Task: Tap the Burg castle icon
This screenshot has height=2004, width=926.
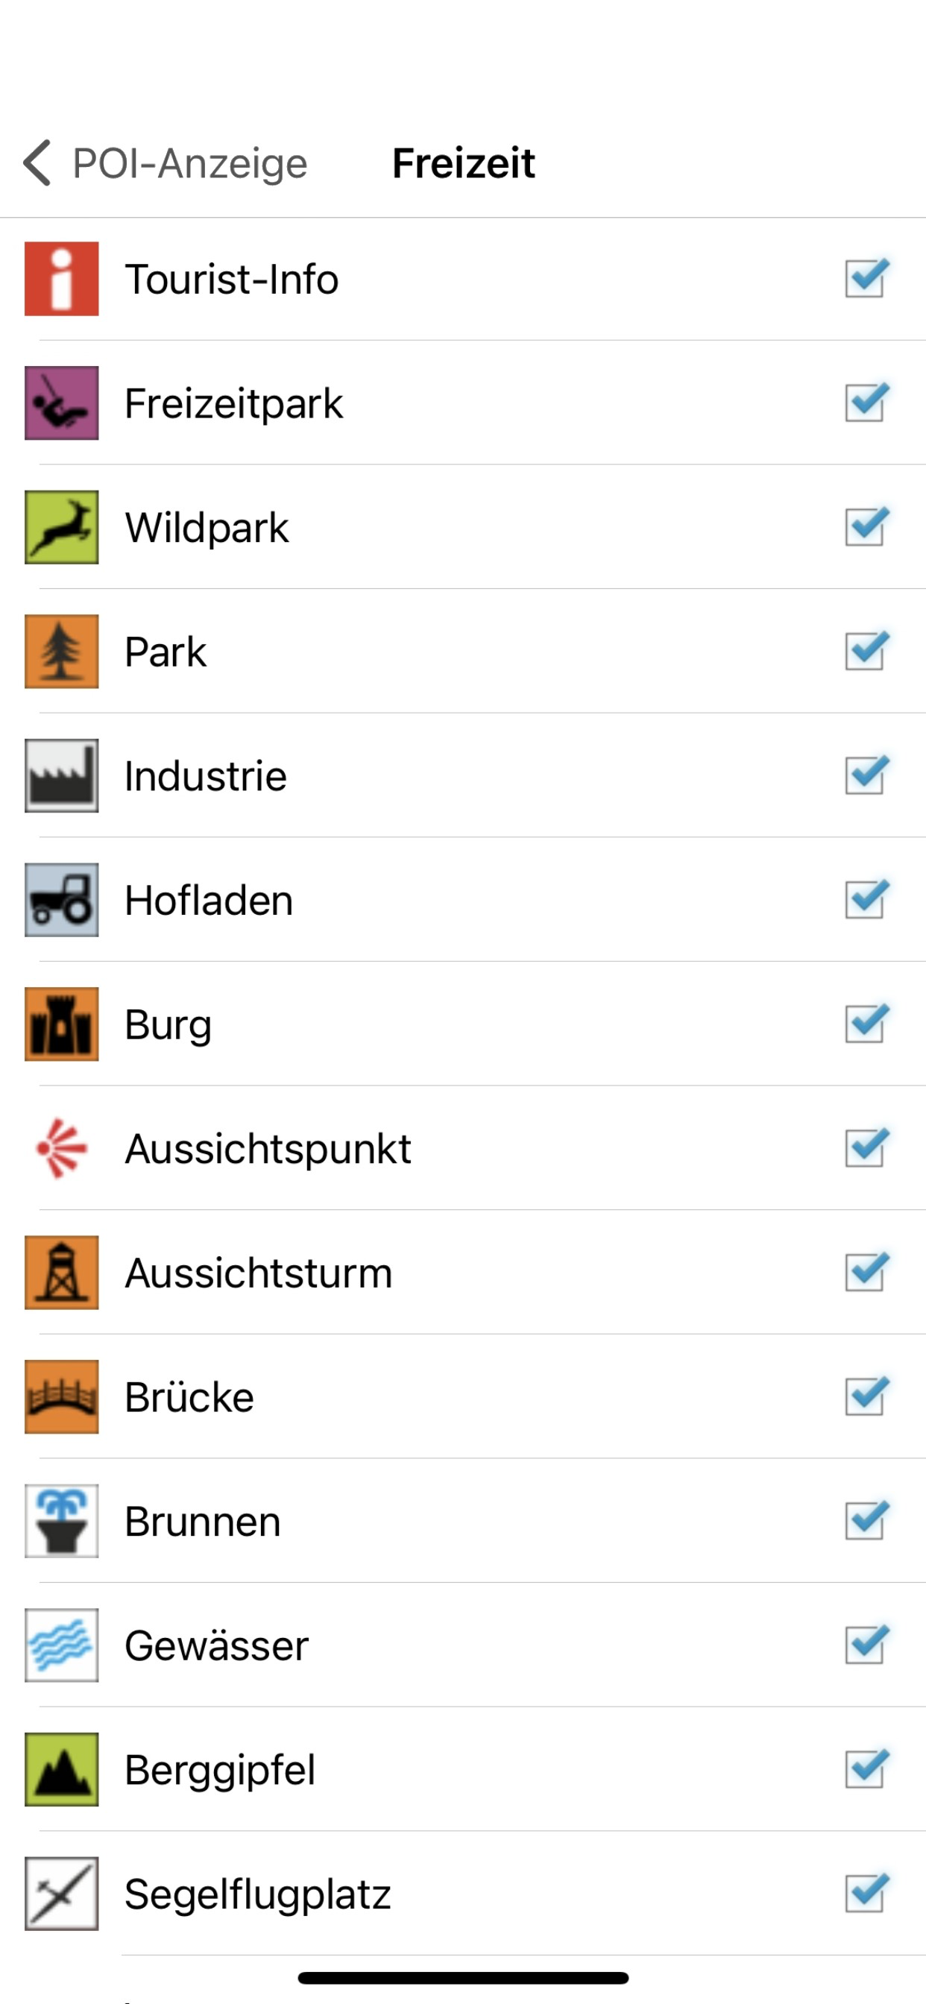Action: coord(61,1024)
